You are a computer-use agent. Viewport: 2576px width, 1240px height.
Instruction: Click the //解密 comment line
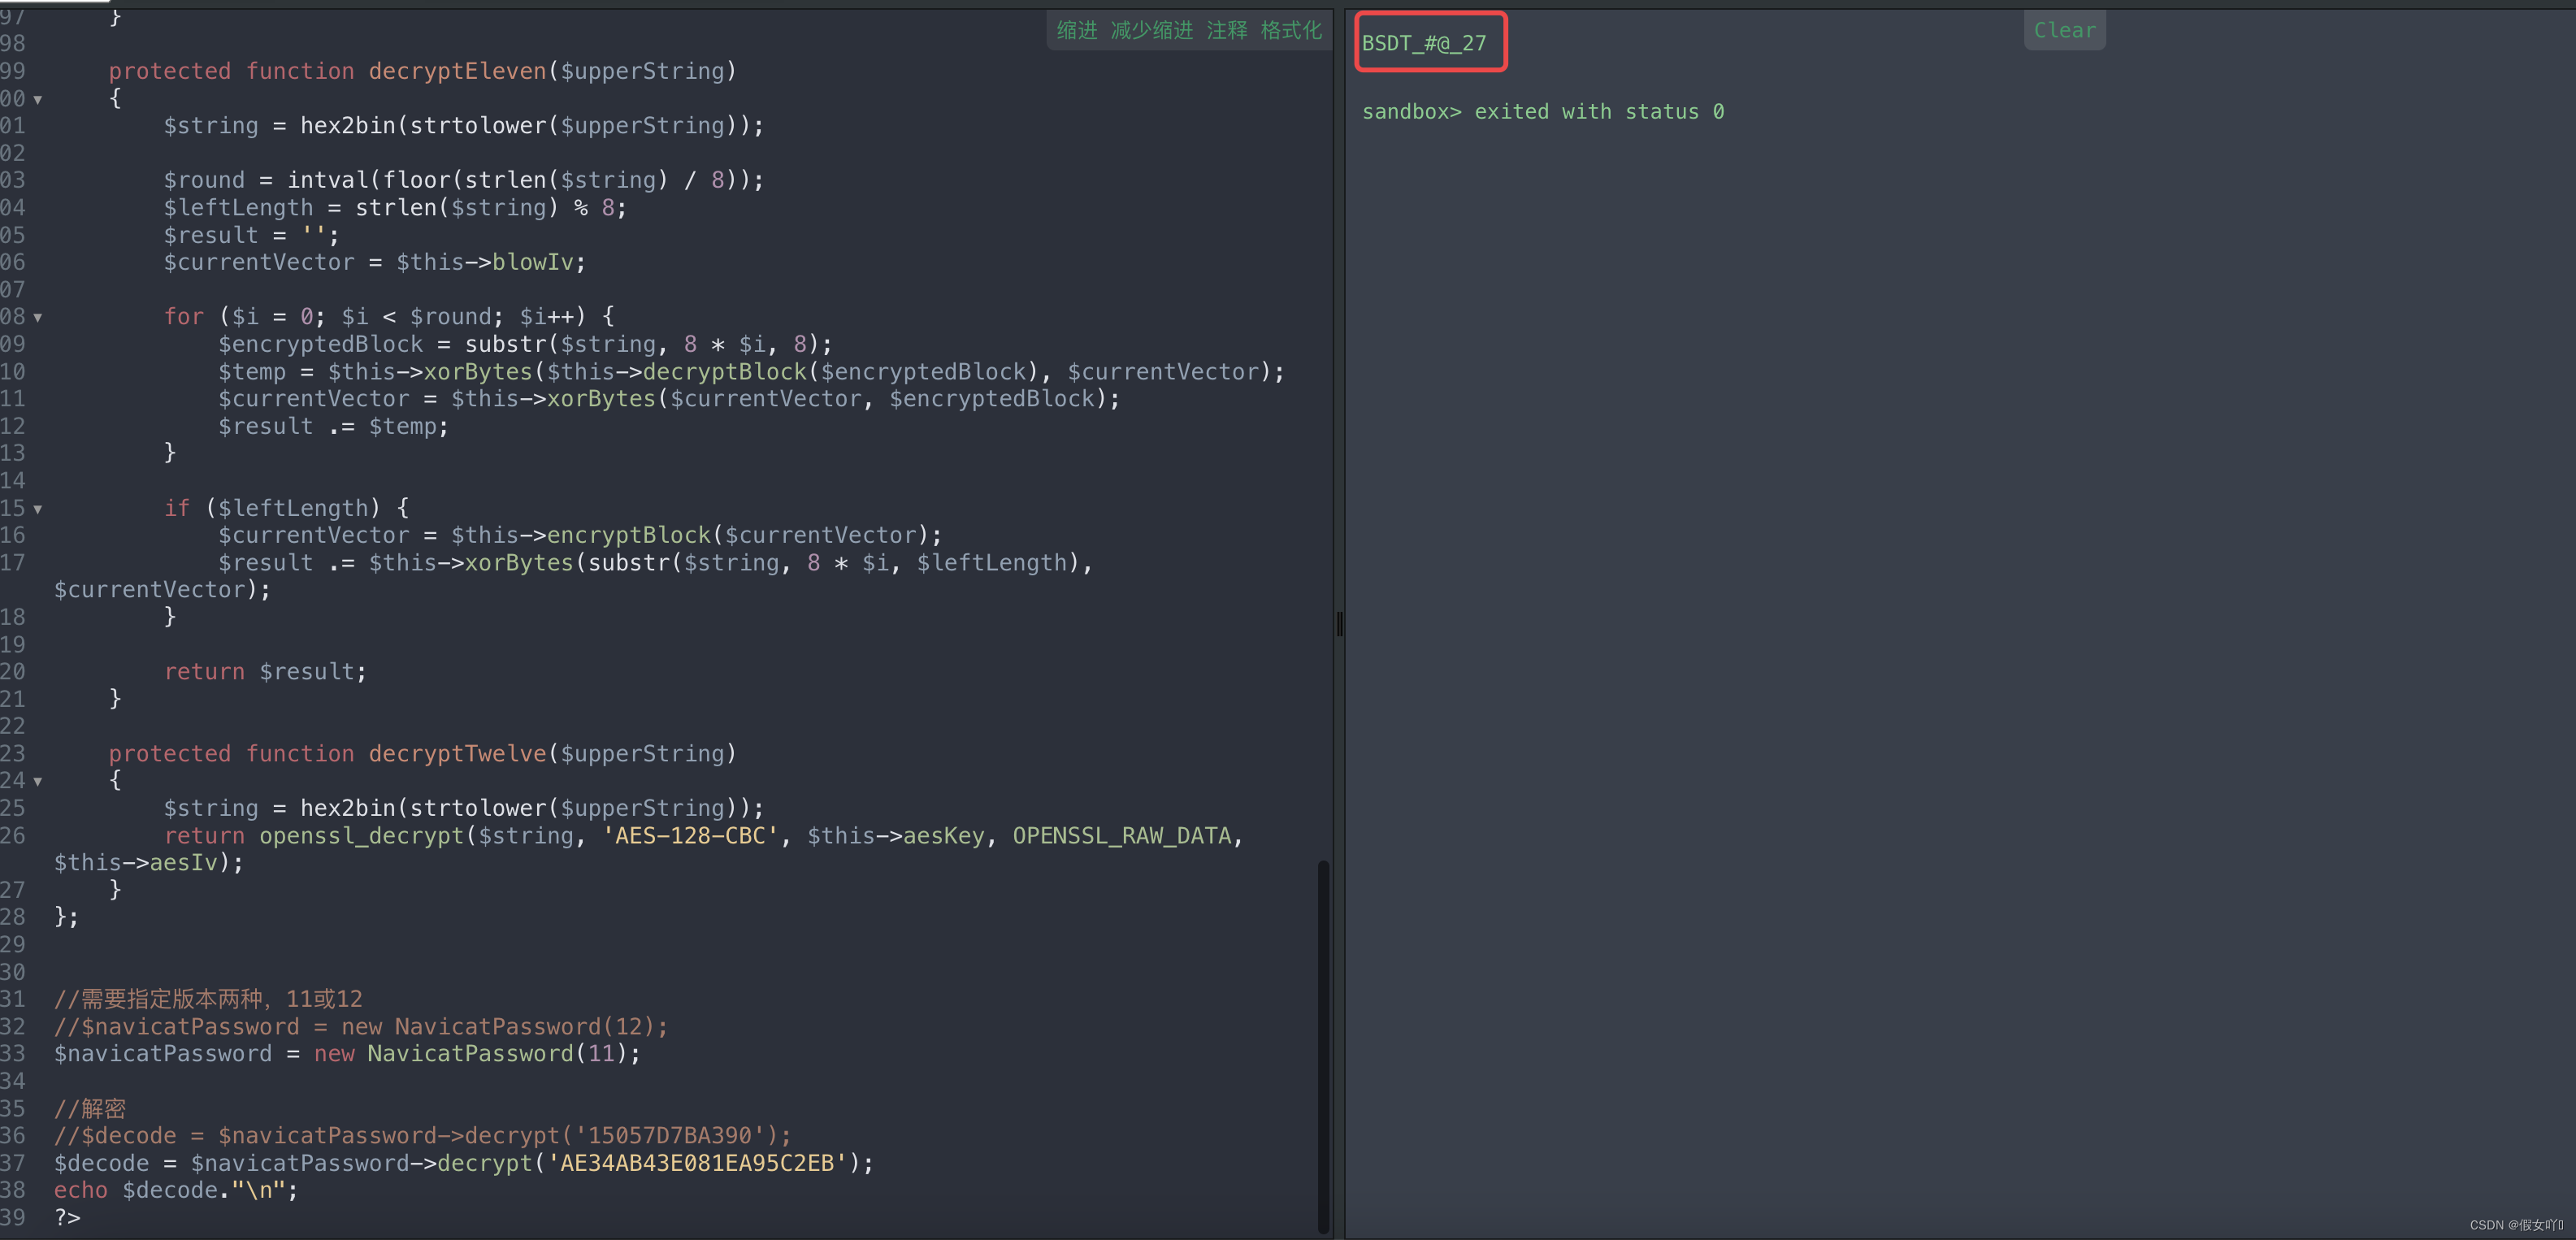point(90,1109)
